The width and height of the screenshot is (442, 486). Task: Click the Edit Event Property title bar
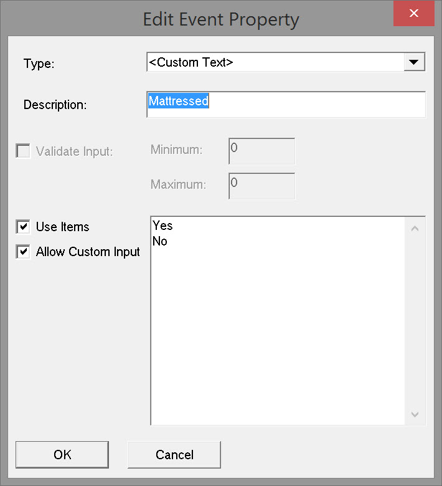coord(221,19)
